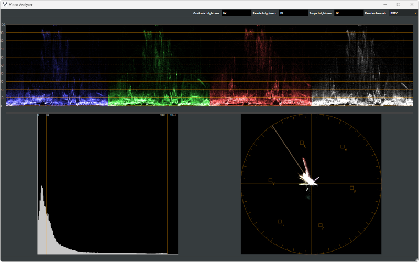Click the C target box on the vectorscope
Image resolution: width=419 pixels, height=262 pixels.
point(320,225)
